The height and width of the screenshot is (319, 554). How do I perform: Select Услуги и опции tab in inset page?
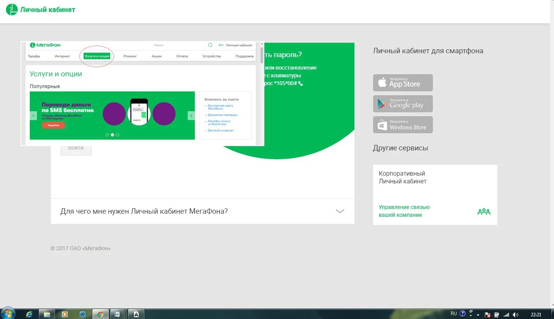click(97, 56)
